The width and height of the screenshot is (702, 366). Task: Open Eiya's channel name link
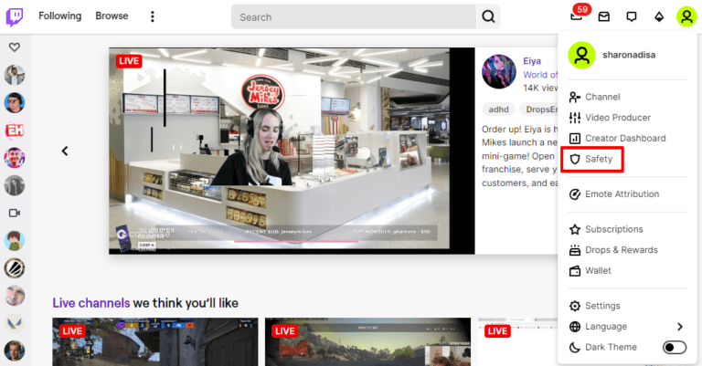532,61
